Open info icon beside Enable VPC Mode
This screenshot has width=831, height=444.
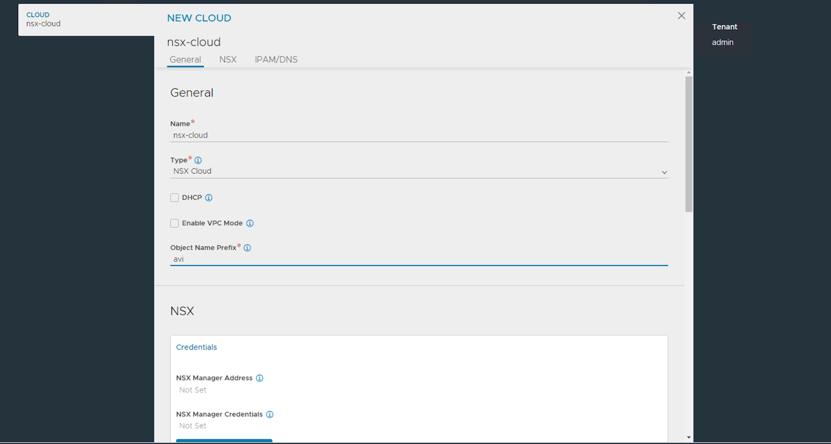click(x=250, y=223)
